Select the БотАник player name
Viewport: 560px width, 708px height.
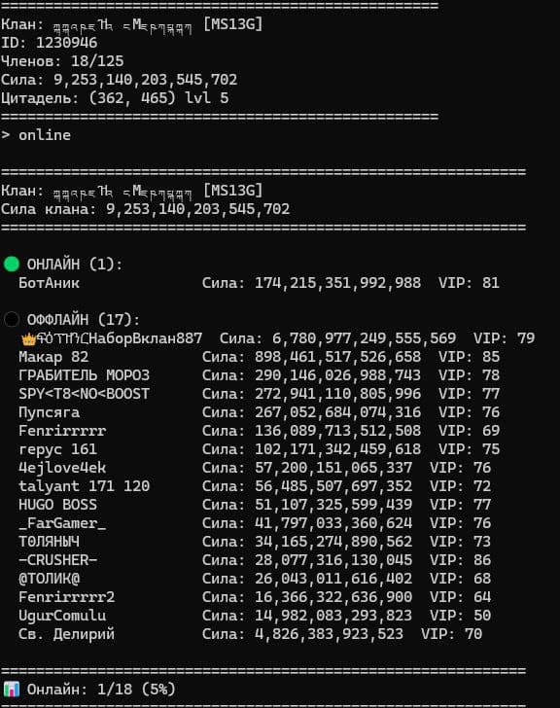click(x=49, y=283)
